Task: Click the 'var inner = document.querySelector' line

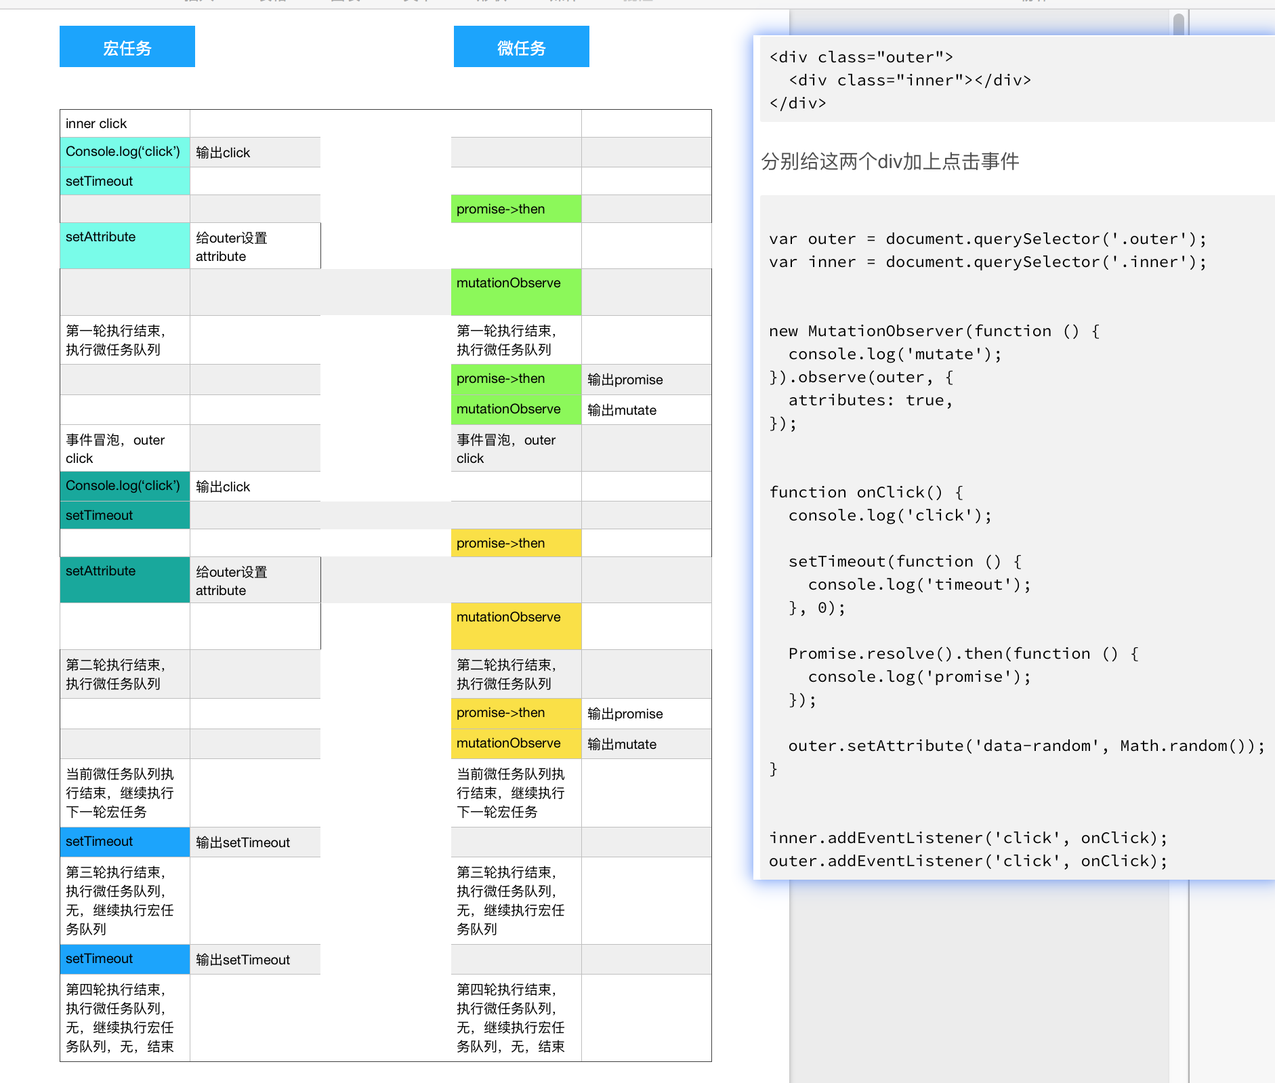Action: (x=988, y=262)
